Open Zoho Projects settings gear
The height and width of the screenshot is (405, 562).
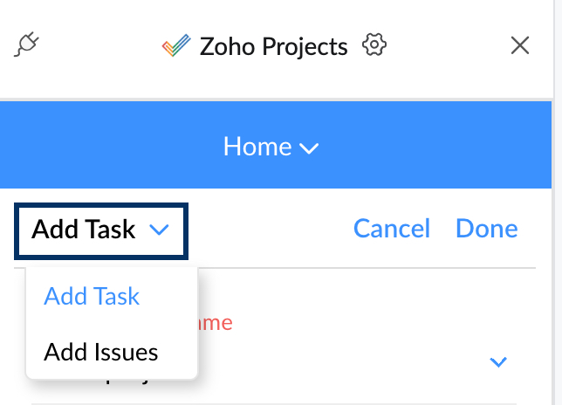point(374,45)
